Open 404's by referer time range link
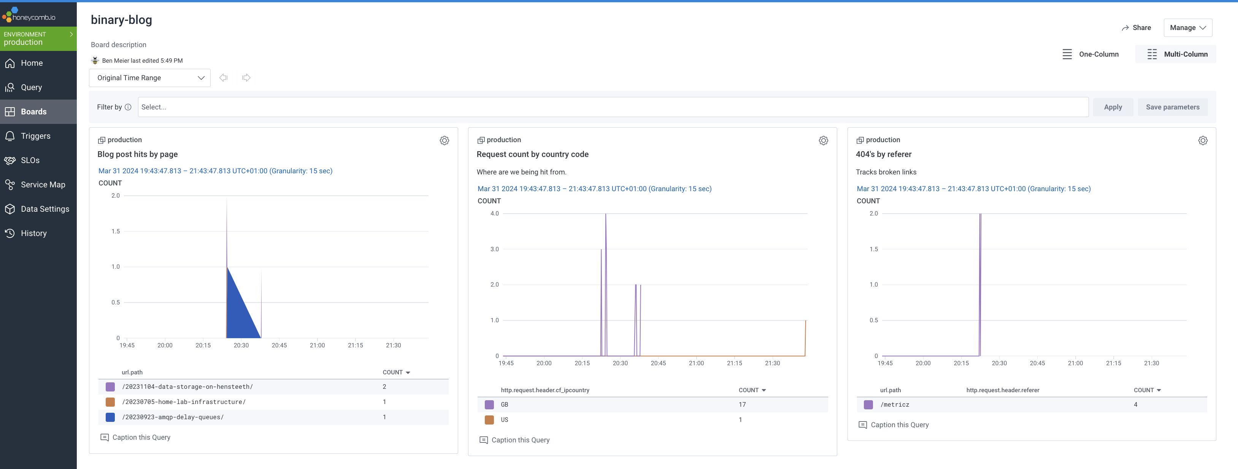 pos(974,189)
